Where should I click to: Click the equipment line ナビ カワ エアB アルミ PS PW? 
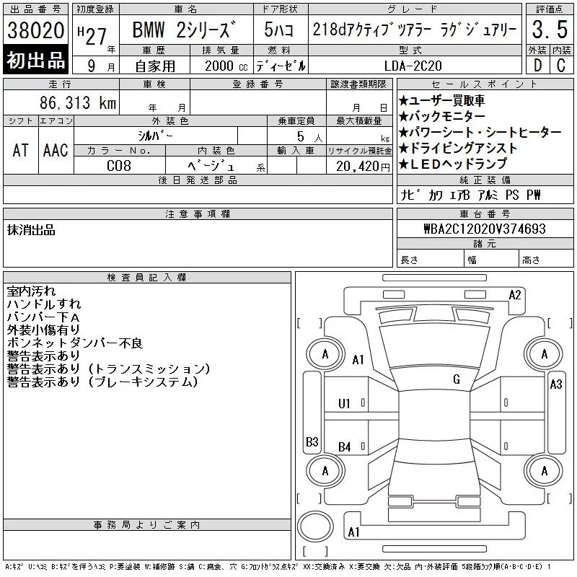point(470,195)
